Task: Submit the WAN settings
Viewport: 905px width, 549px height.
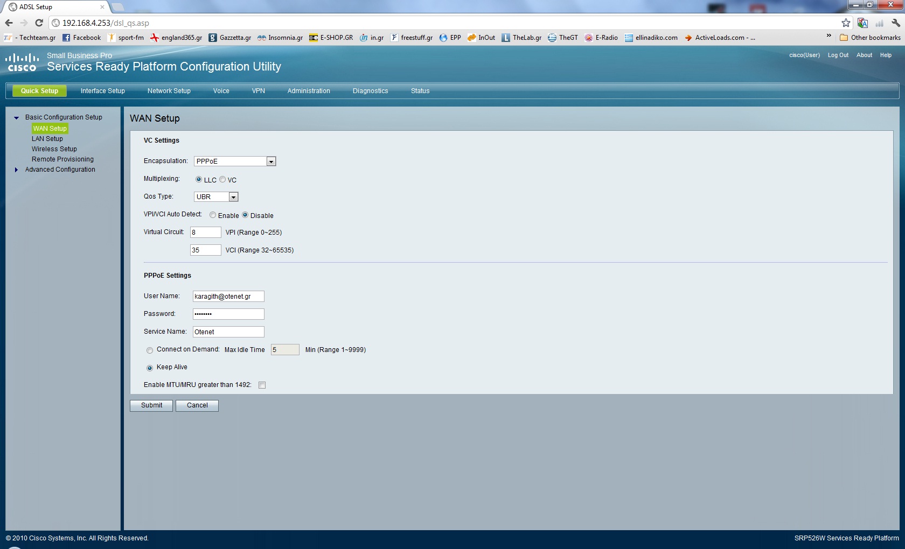Action: click(x=151, y=405)
